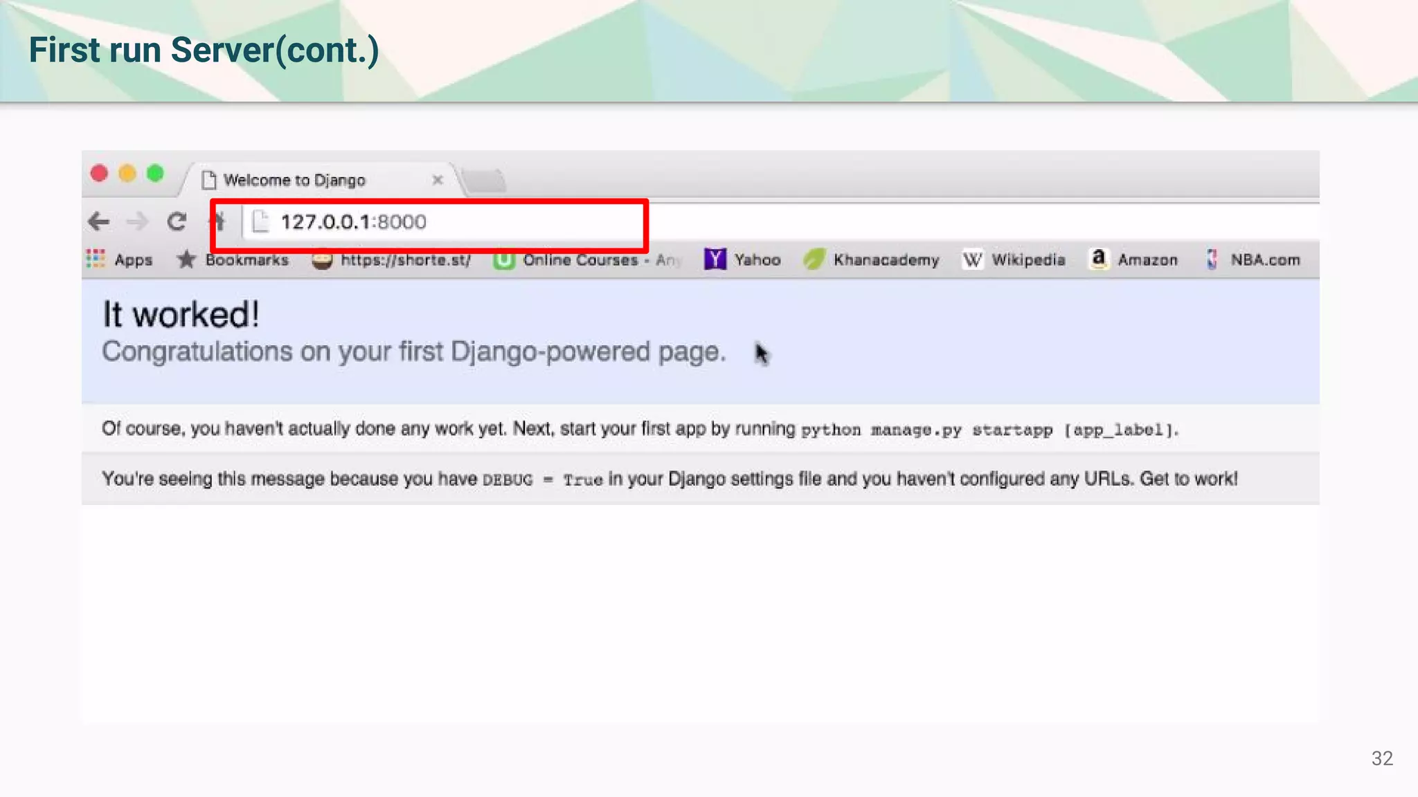Click the Khanacademy leaf icon
Viewport: 1418px width, 797px height.
[x=814, y=259]
